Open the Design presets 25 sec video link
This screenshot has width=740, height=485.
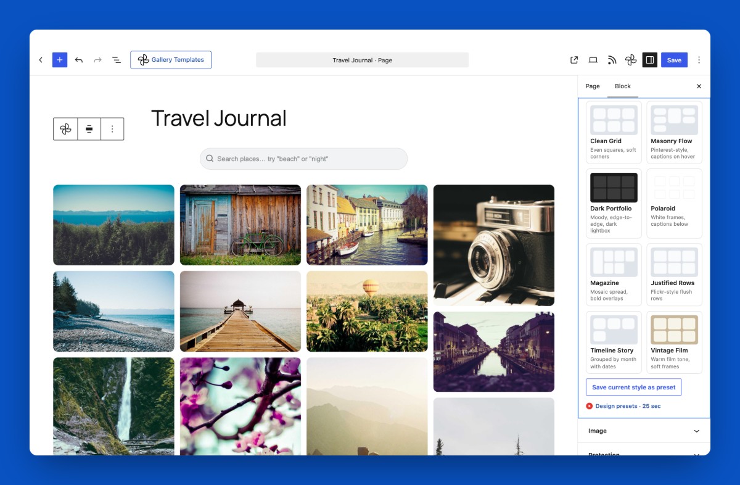[623, 406]
